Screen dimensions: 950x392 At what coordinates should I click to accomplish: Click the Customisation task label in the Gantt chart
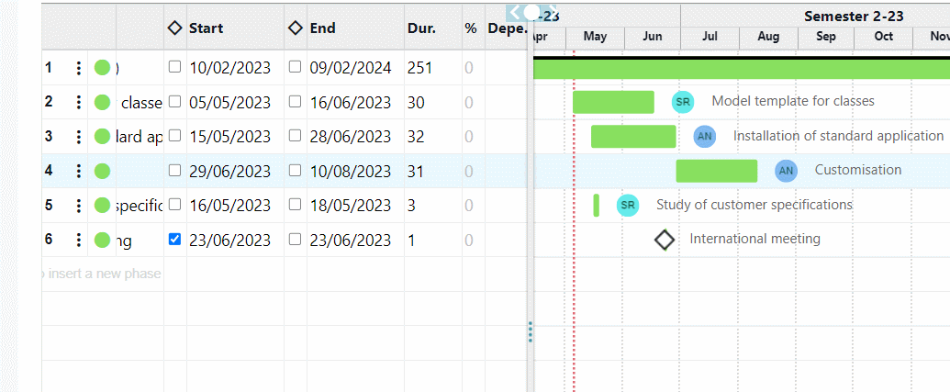(x=857, y=170)
